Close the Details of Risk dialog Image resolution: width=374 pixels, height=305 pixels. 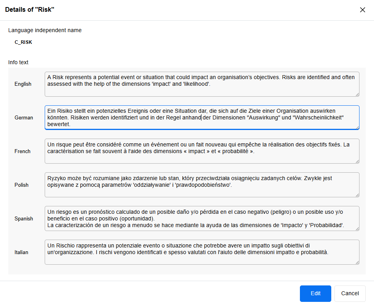tap(363, 10)
